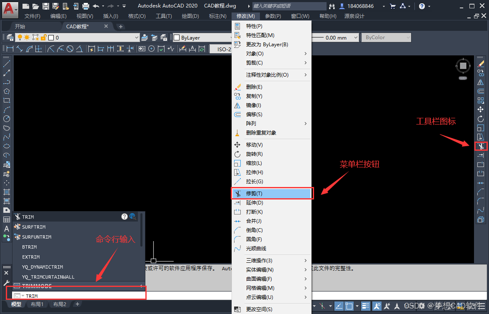Click the Fillet icon in right toolbar
This screenshot has width=489, height=314.
(x=481, y=201)
